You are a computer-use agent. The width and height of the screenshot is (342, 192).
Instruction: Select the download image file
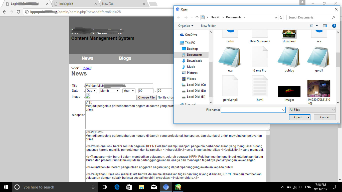(289, 36)
